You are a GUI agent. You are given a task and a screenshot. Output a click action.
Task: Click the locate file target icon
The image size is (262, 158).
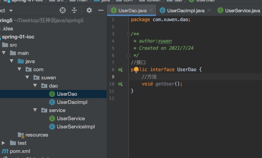pyautogui.click(x=62, y=11)
